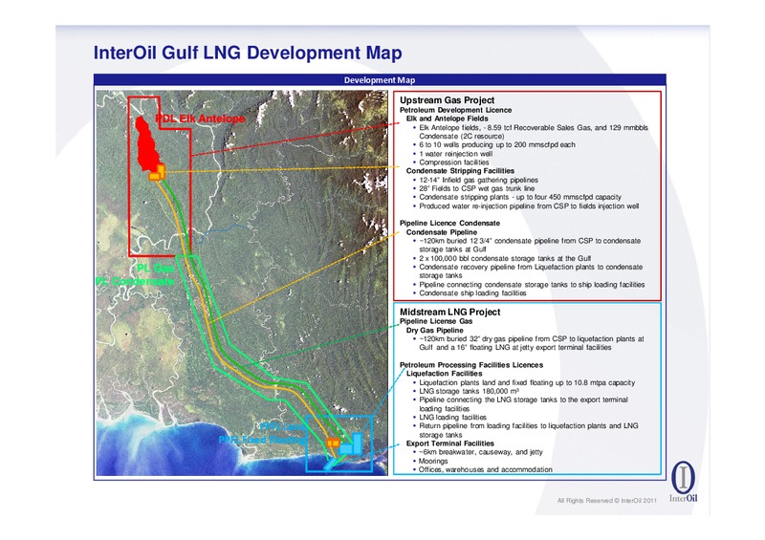Click the '~6km breakwater, causeway, and jetty' bullet

[x=478, y=452]
